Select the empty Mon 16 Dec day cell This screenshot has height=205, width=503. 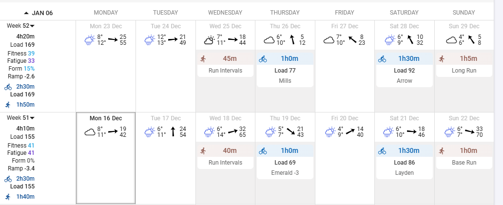(x=106, y=158)
